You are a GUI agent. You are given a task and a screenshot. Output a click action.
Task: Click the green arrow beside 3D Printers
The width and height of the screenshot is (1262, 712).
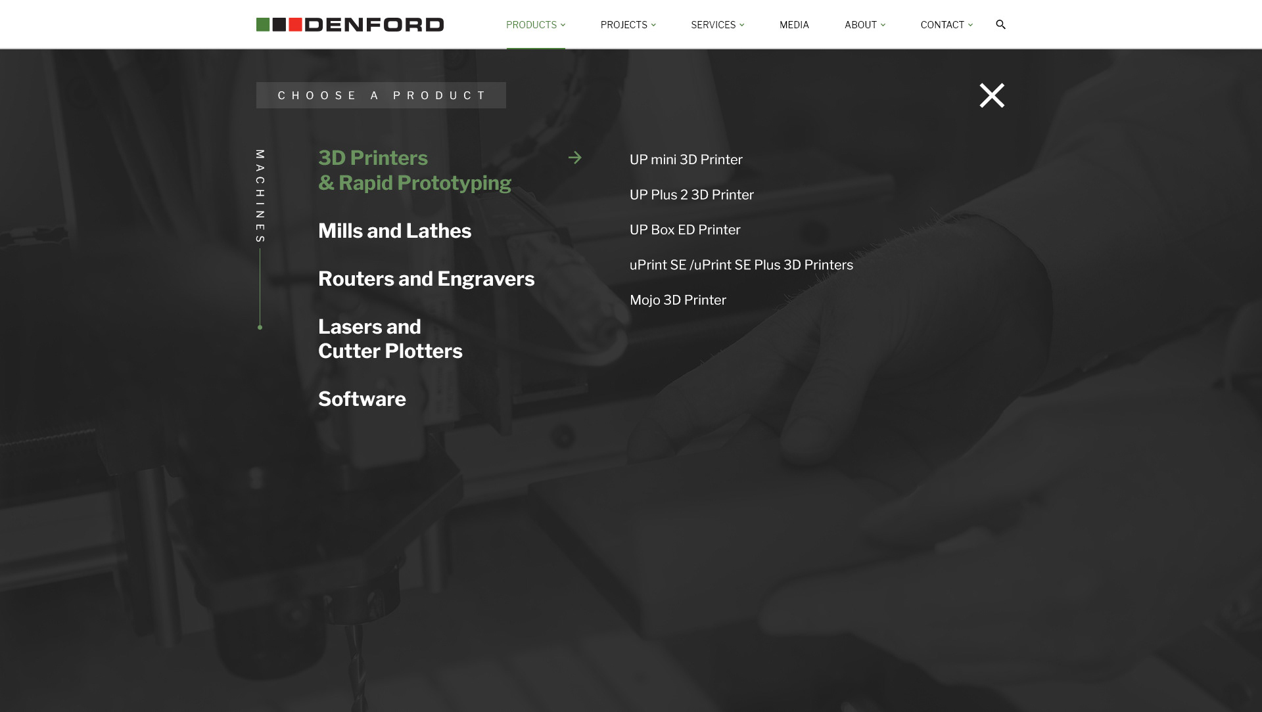point(575,158)
